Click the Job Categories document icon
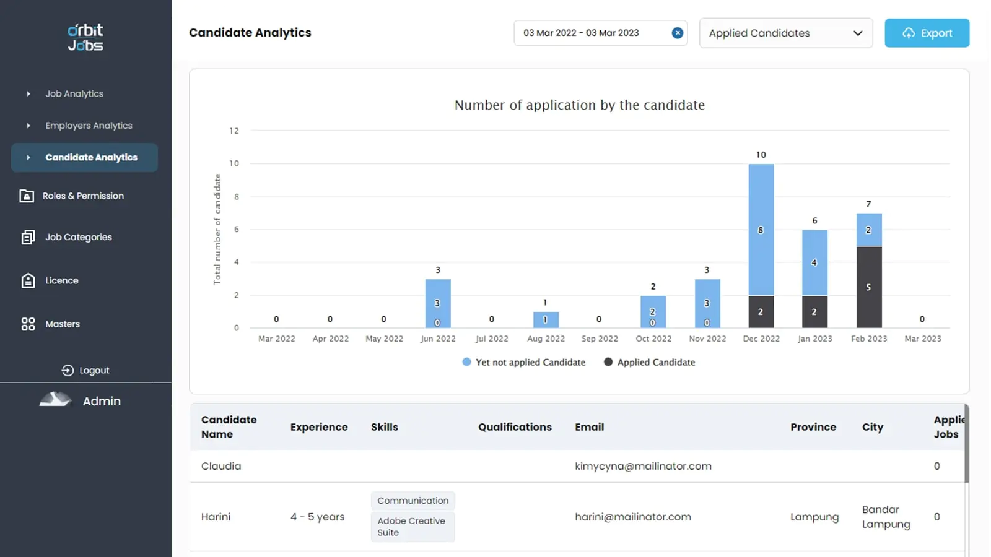This screenshot has height=557, width=991. coord(28,237)
